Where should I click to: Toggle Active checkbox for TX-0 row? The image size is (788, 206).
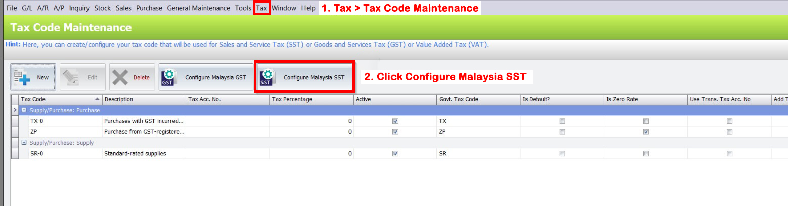point(395,121)
